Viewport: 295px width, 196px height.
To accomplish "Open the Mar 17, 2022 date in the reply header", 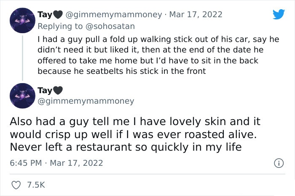I will [196, 15].
